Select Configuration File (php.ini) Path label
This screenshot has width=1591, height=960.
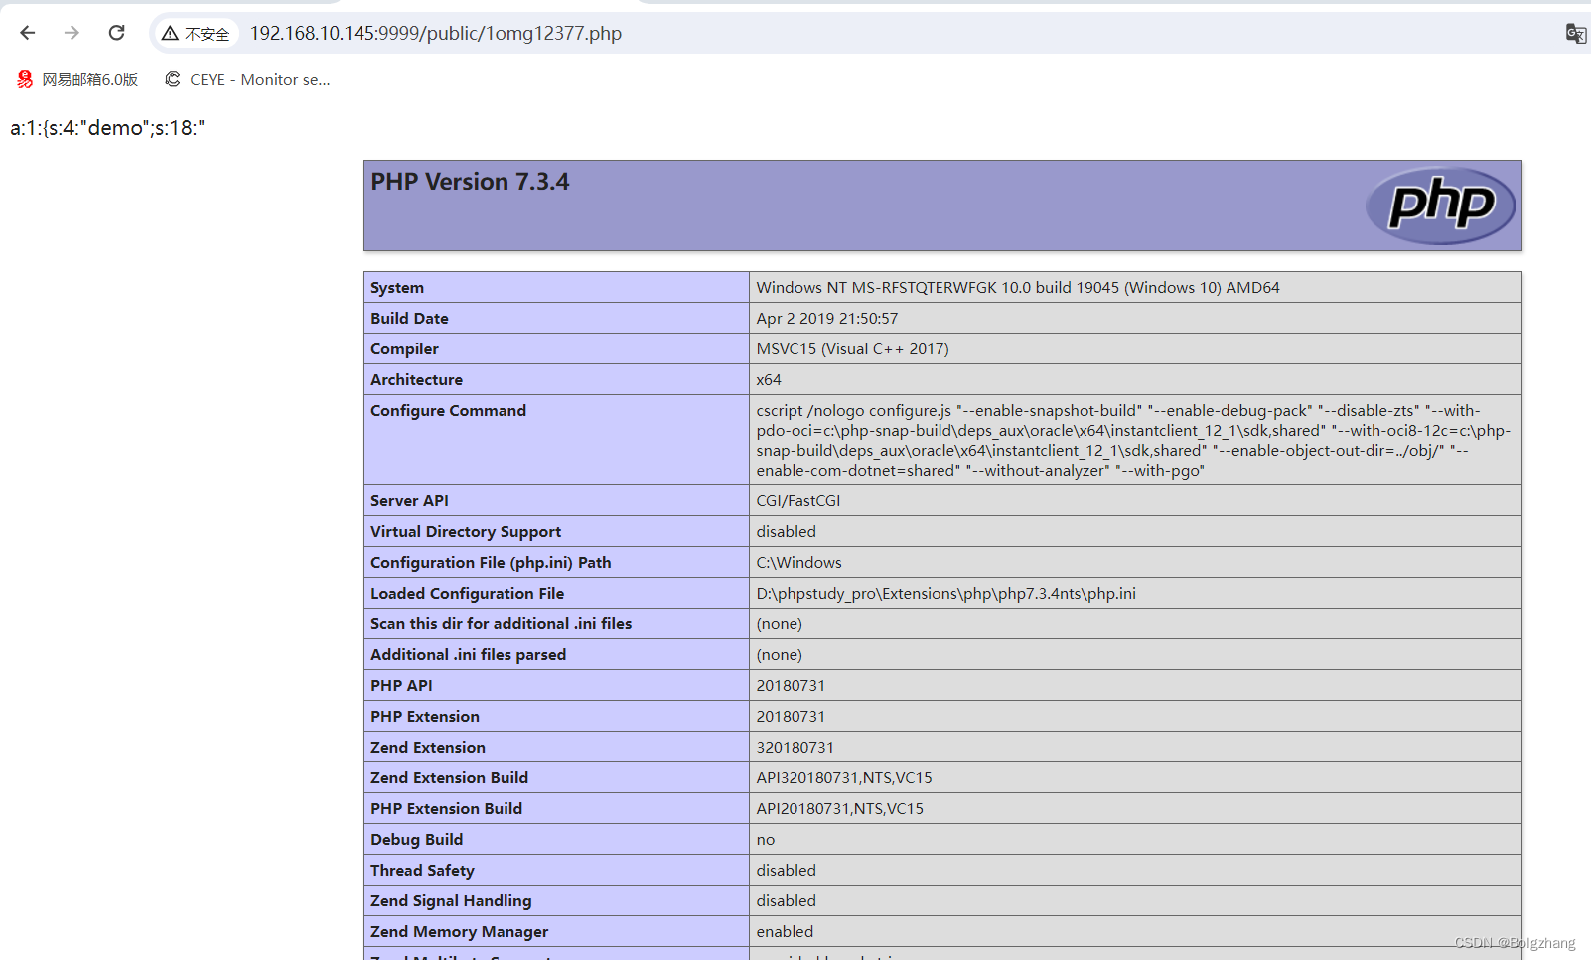(491, 563)
